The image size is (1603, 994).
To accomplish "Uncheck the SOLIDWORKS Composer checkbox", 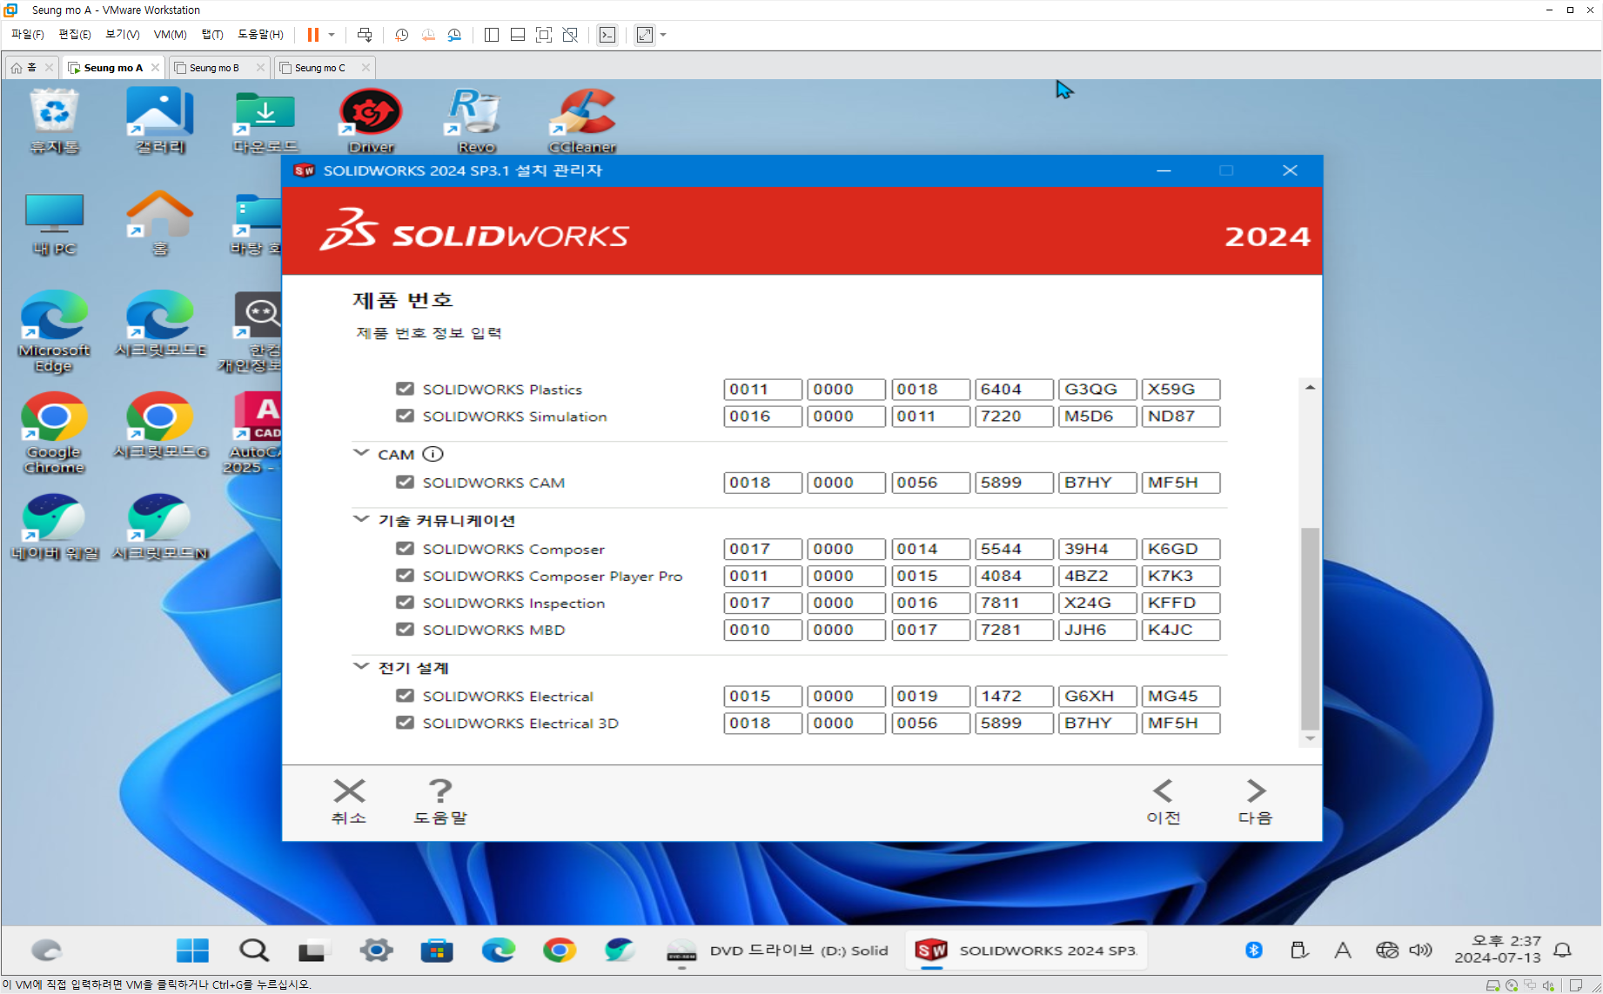I will [x=405, y=549].
